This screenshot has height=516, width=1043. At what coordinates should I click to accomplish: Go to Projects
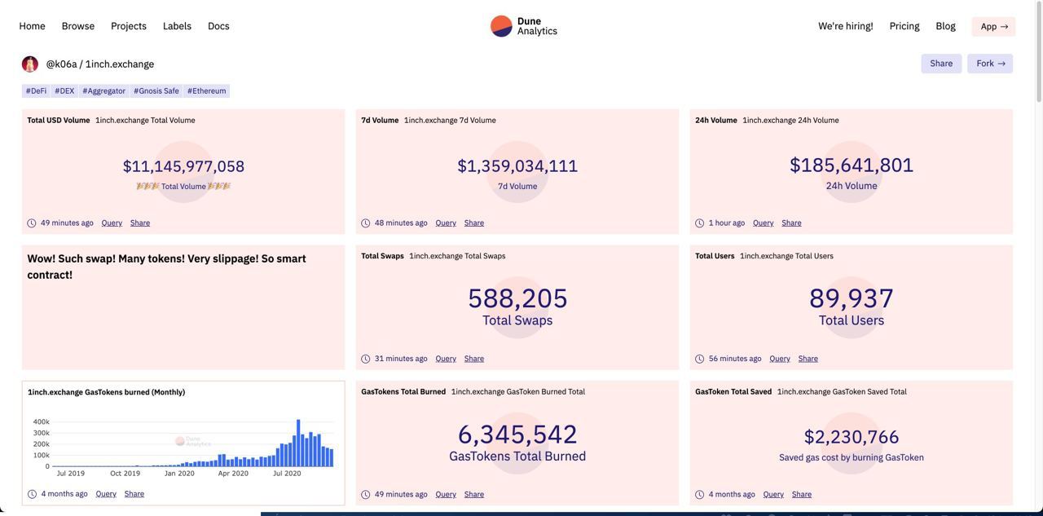tap(129, 26)
